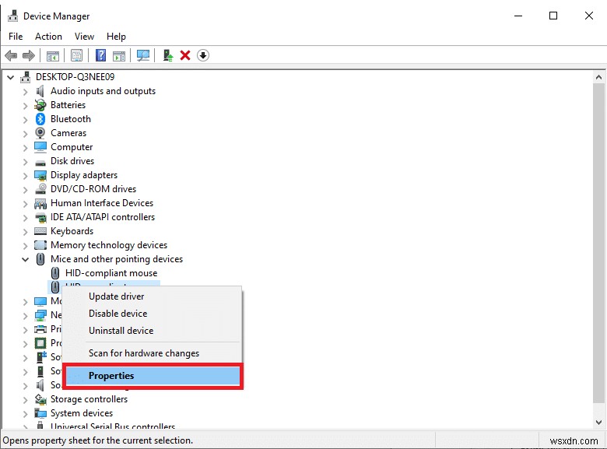The width and height of the screenshot is (607, 449).
Task: Click the Disable device down-arrow icon
Action: click(x=203, y=55)
